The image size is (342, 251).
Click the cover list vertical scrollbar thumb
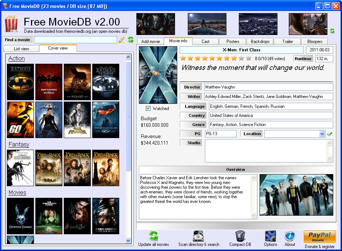click(x=128, y=116)
